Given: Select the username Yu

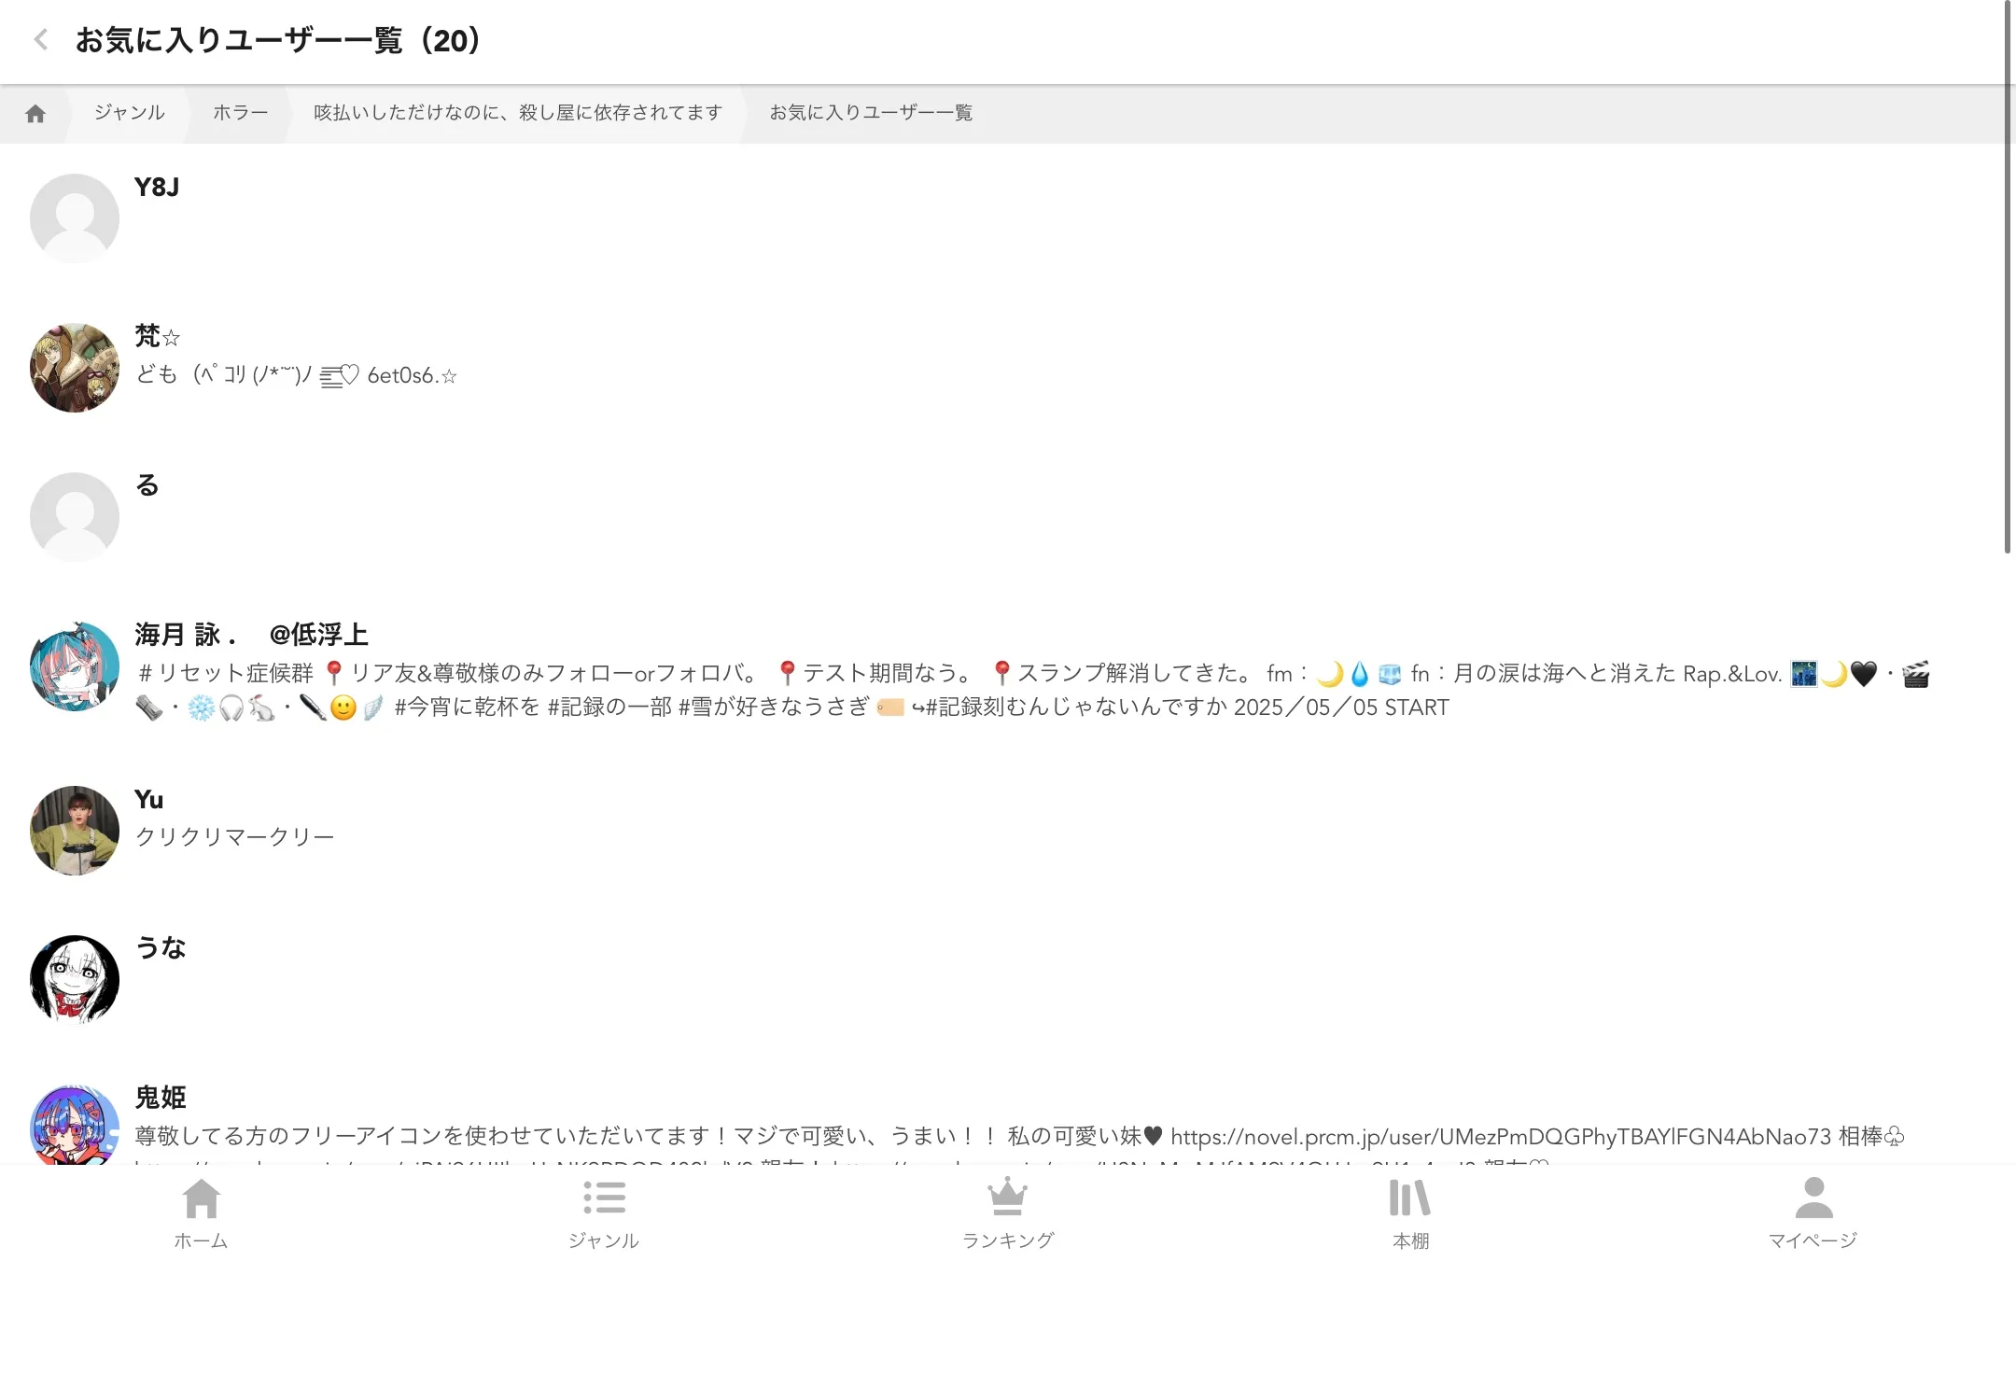Looking at the screenshot, I should pyautogui.click(x=149, y=799).
